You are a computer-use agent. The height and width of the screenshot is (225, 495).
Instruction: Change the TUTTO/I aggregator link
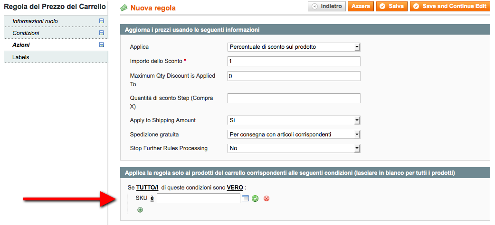click(x=147, y=188)
